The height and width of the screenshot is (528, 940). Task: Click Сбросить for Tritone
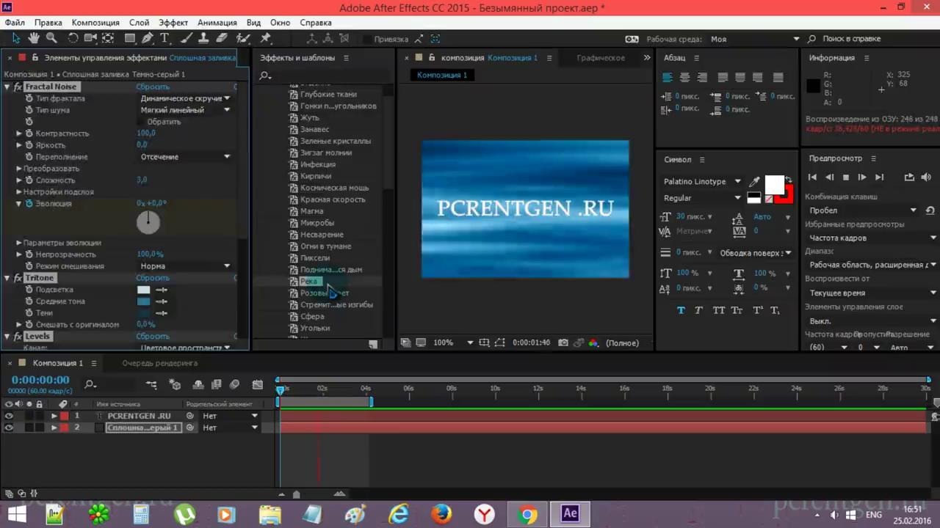[152, 278]
